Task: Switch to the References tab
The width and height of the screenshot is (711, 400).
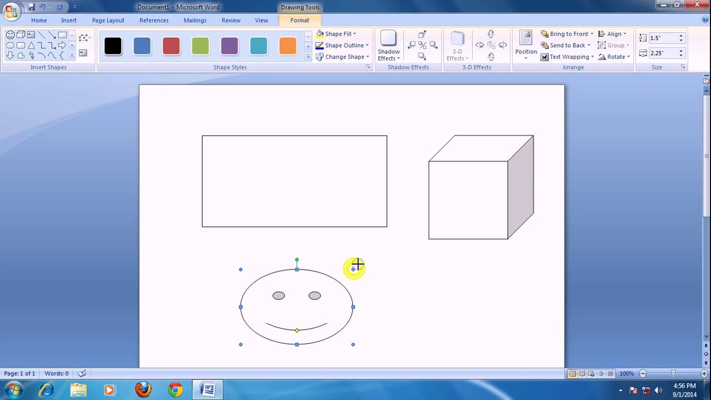Action: click(154, 21)
